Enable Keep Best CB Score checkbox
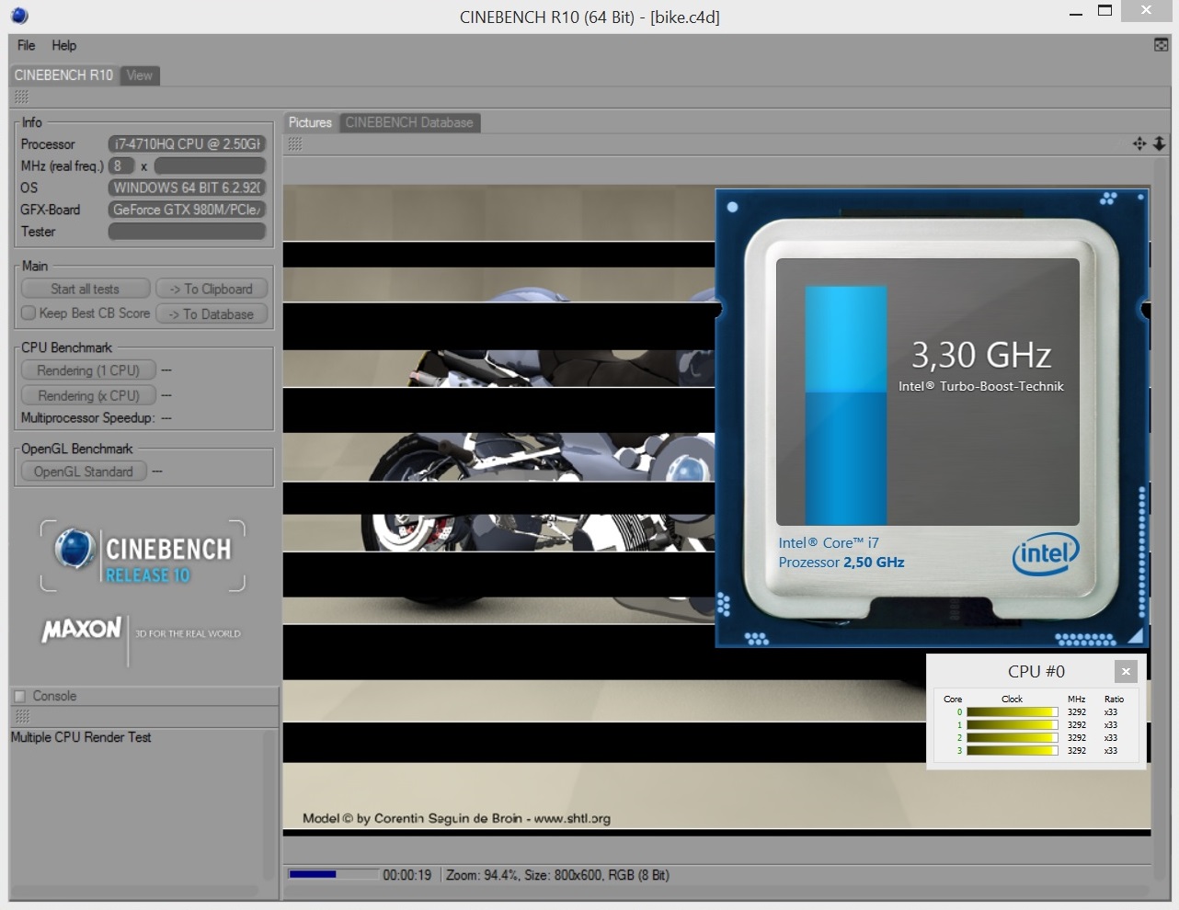The image size is (1179, 910). click(29, 313)
